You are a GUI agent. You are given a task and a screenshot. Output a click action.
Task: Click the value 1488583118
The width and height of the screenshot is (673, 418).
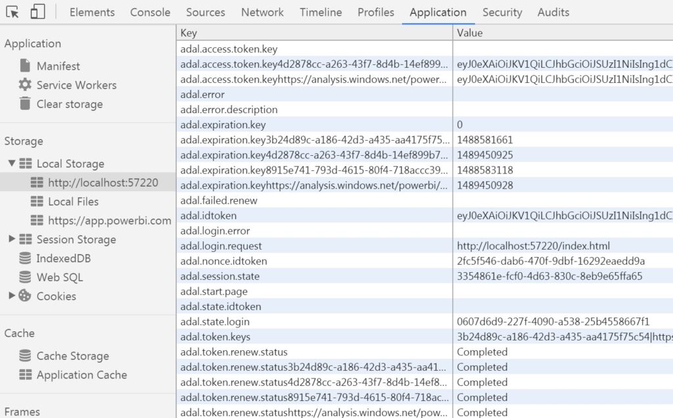coord(484,170)
